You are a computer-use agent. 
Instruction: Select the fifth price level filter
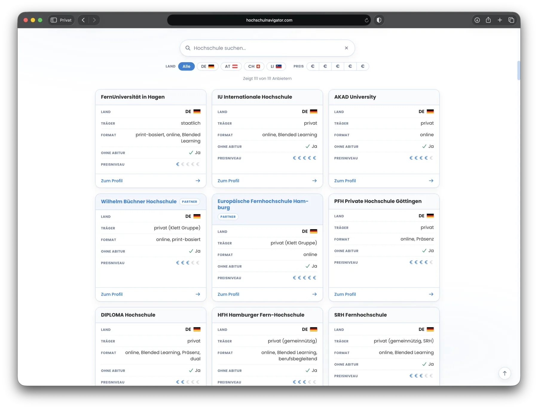click(x=363, y=66)
